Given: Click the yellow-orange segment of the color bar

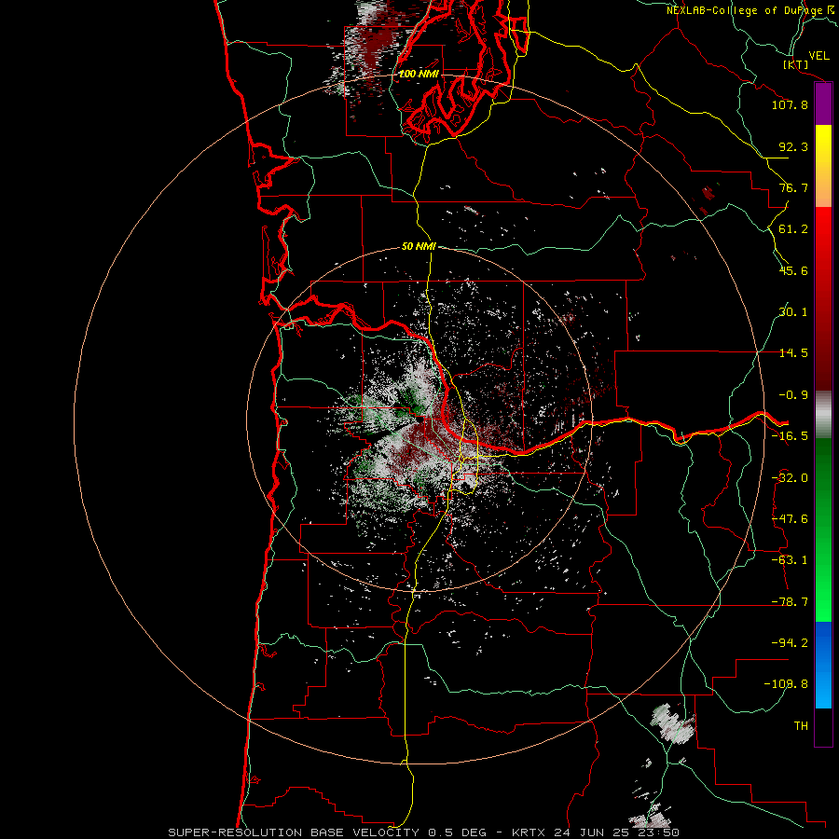Looking at the screenshot, I should click(x=823, y=166).
